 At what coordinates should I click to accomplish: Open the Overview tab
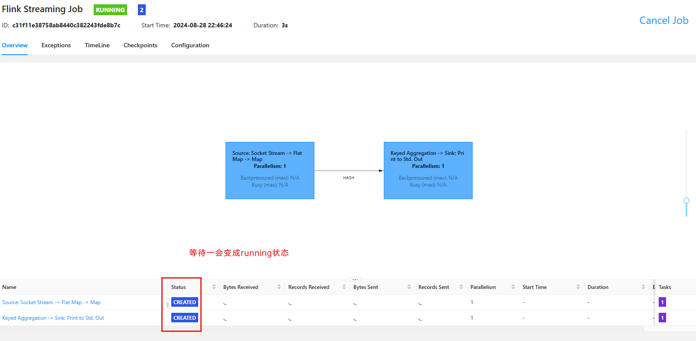15,45
